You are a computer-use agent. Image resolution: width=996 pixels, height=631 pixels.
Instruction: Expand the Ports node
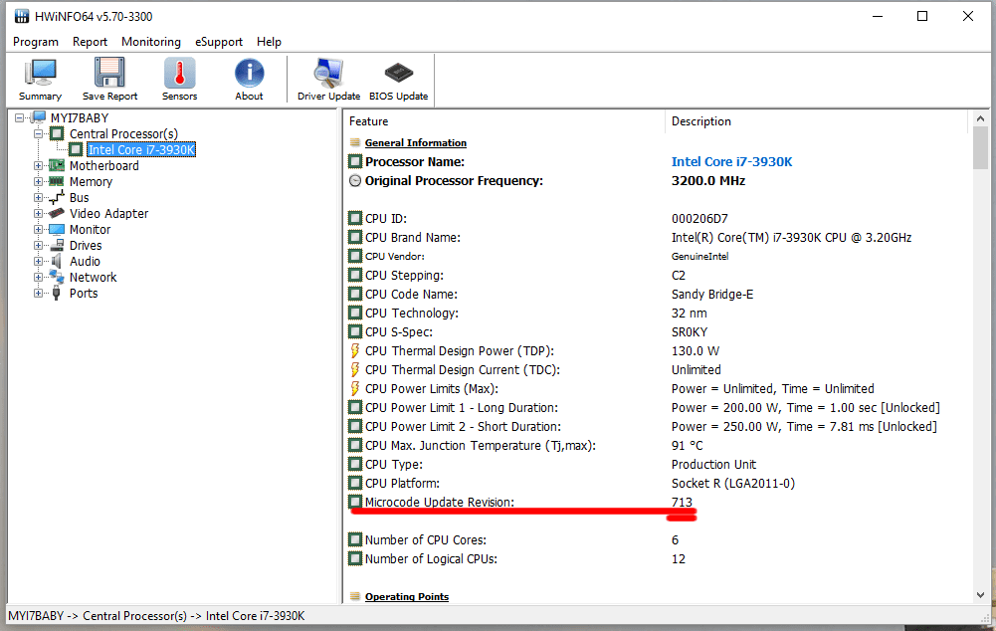39,293
